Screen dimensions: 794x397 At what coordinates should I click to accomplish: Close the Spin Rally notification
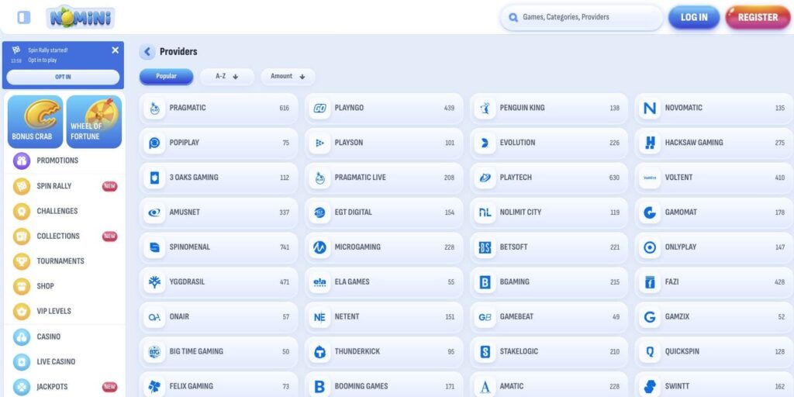tap(115, 50)
